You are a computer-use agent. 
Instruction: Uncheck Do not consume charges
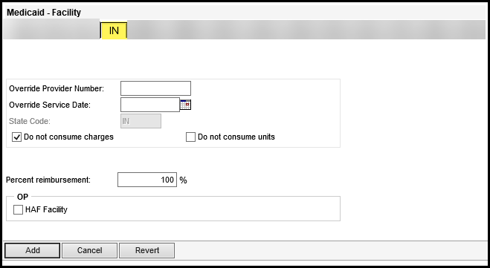17,137
